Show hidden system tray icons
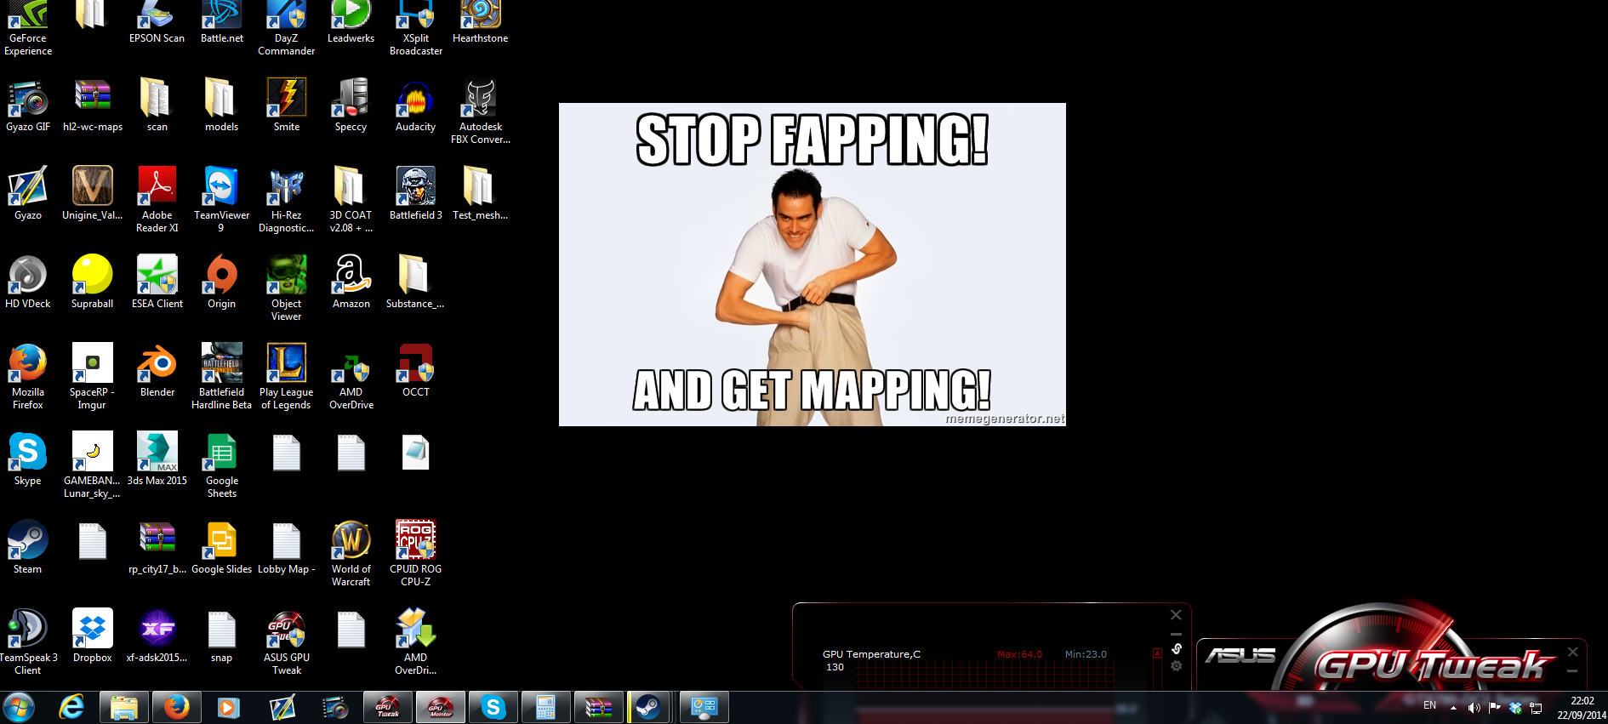The image size is (1608, 724). click(1453, 708)
